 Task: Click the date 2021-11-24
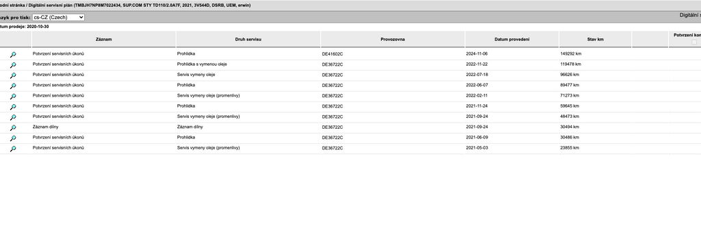coord(477,106)
